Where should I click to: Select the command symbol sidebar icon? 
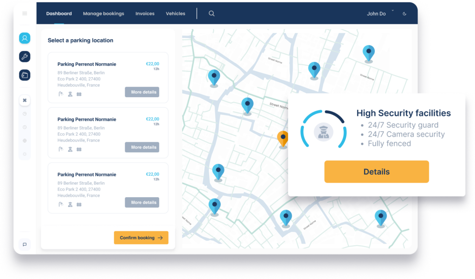coord(25,100)
